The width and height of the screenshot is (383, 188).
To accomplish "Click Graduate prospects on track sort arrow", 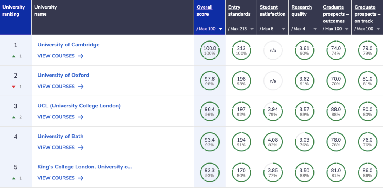I will pyautogui.click(x=378, y=29).
